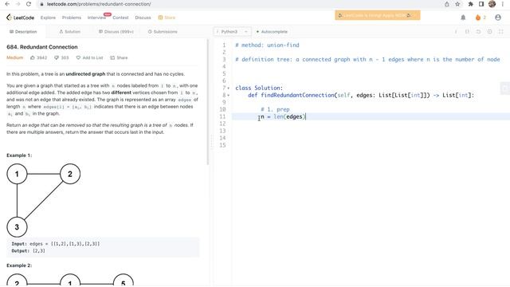The height and width of the screenshot is (287, 510).
Task: Open the Chrome profile avatar
Action: tap(492, 4)
